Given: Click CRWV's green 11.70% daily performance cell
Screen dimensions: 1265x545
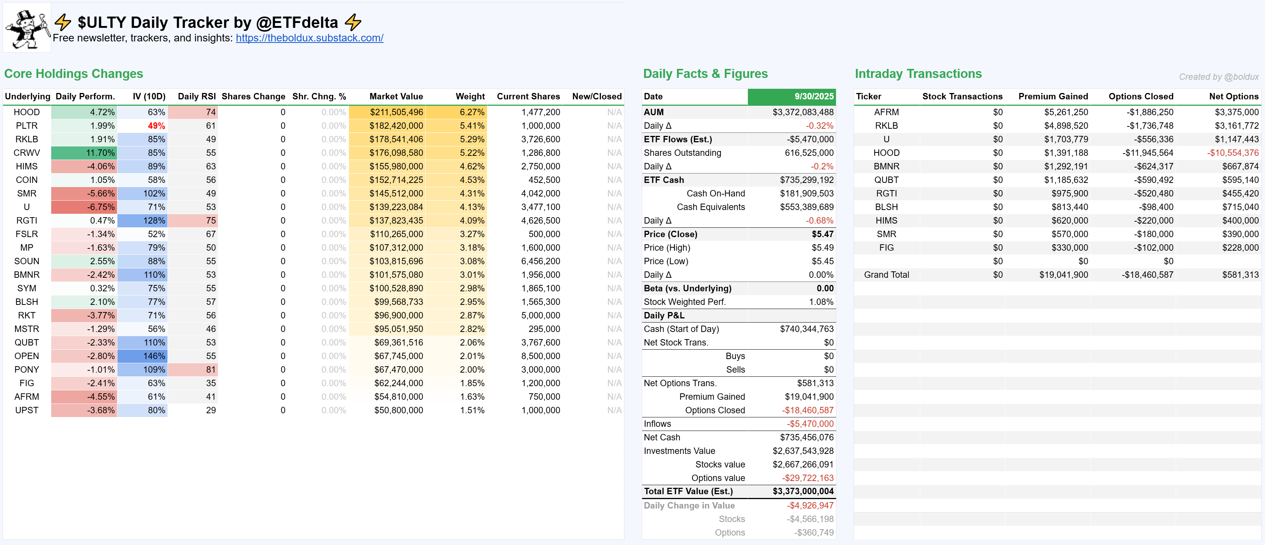Looking at the screenshot, I should (84, 153).
